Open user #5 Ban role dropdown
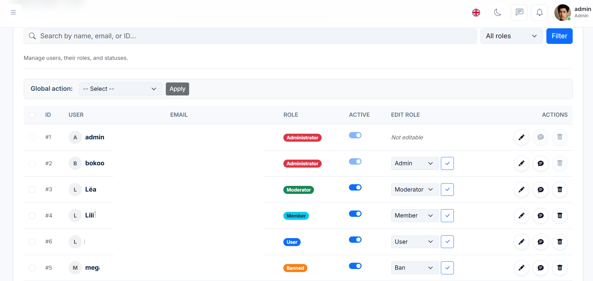The height and width of the screenshot is (281, 593). coord(415,268)
